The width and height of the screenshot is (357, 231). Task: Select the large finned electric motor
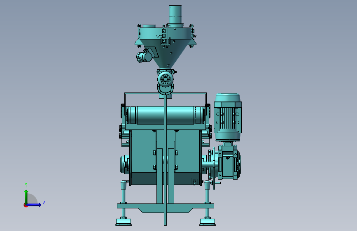coord(228,117)
